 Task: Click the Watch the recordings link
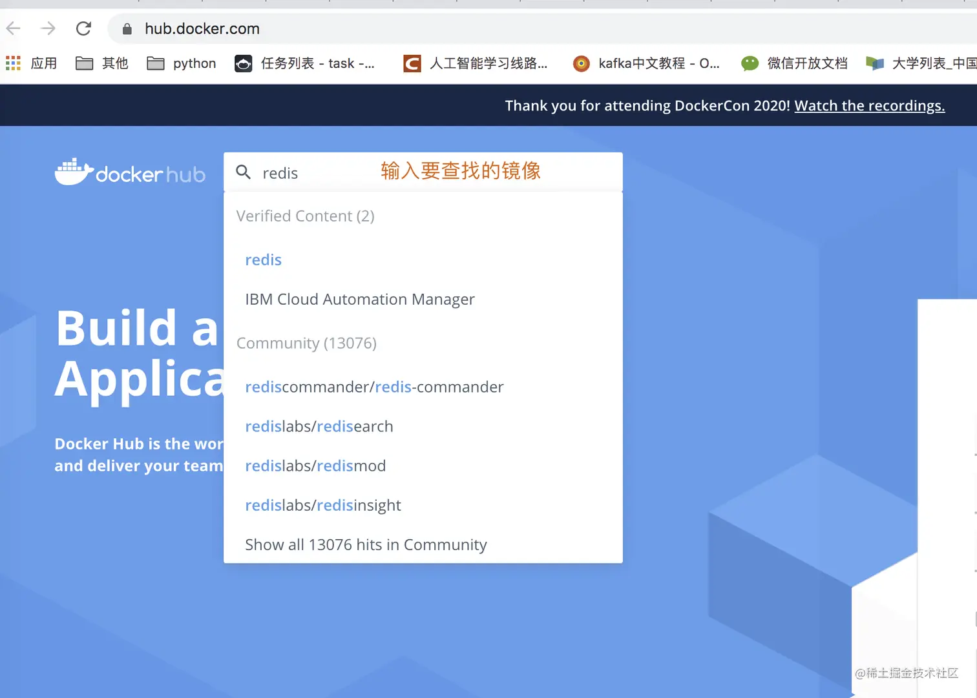click(x=870, y=106)
